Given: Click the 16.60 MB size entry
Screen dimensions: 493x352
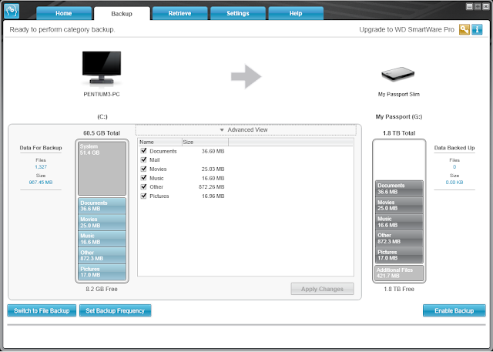Looking at the screenshot, I should pyautogui.click(x=213, y=178).
